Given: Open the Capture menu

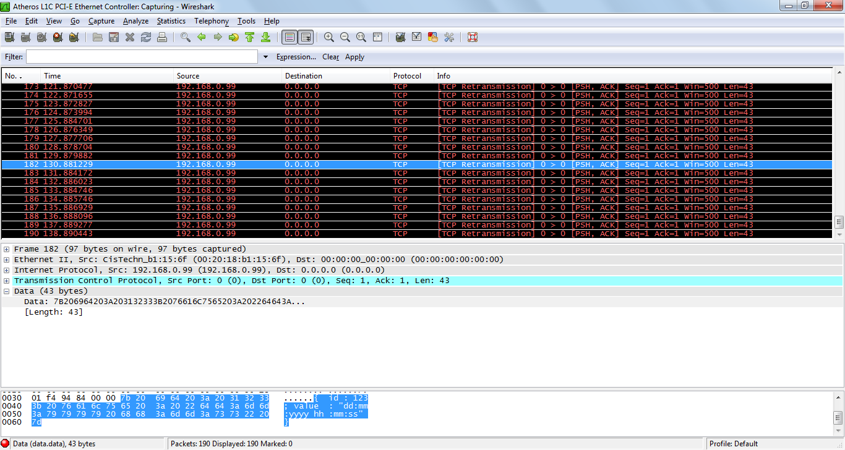Looking at the screenshot, I should coord(101,21).
